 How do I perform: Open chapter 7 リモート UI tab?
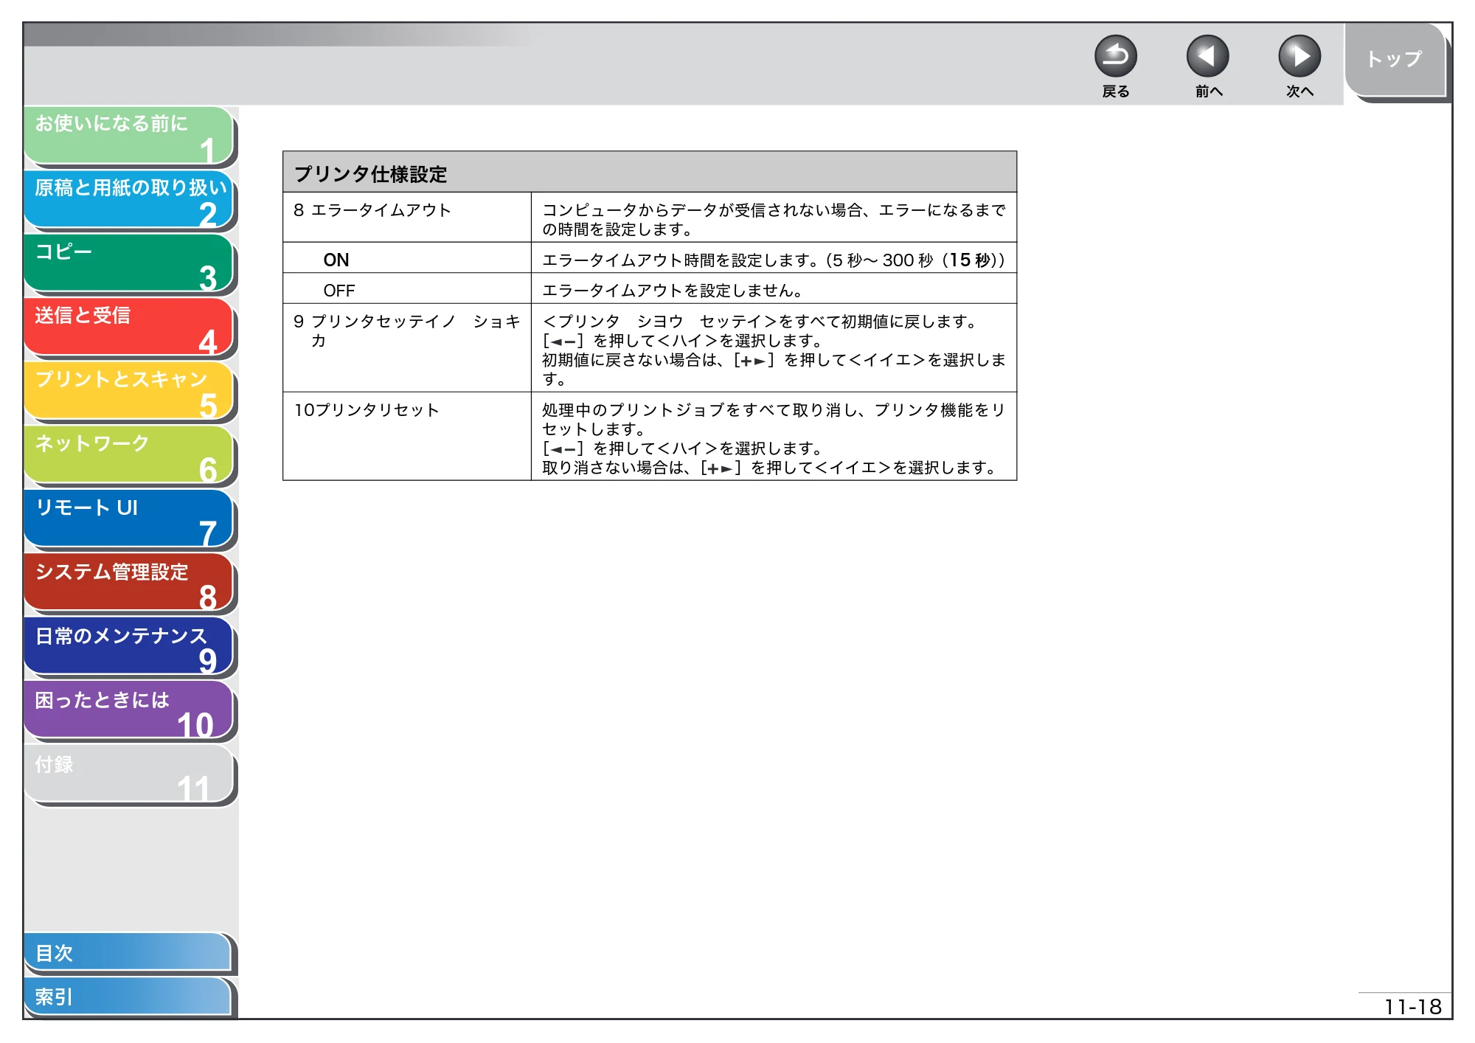[129, 519]
